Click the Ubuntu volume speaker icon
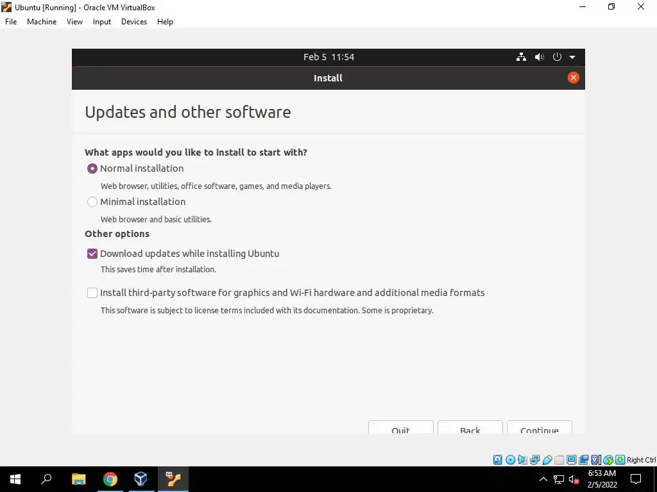 click(x=539, y=57)
